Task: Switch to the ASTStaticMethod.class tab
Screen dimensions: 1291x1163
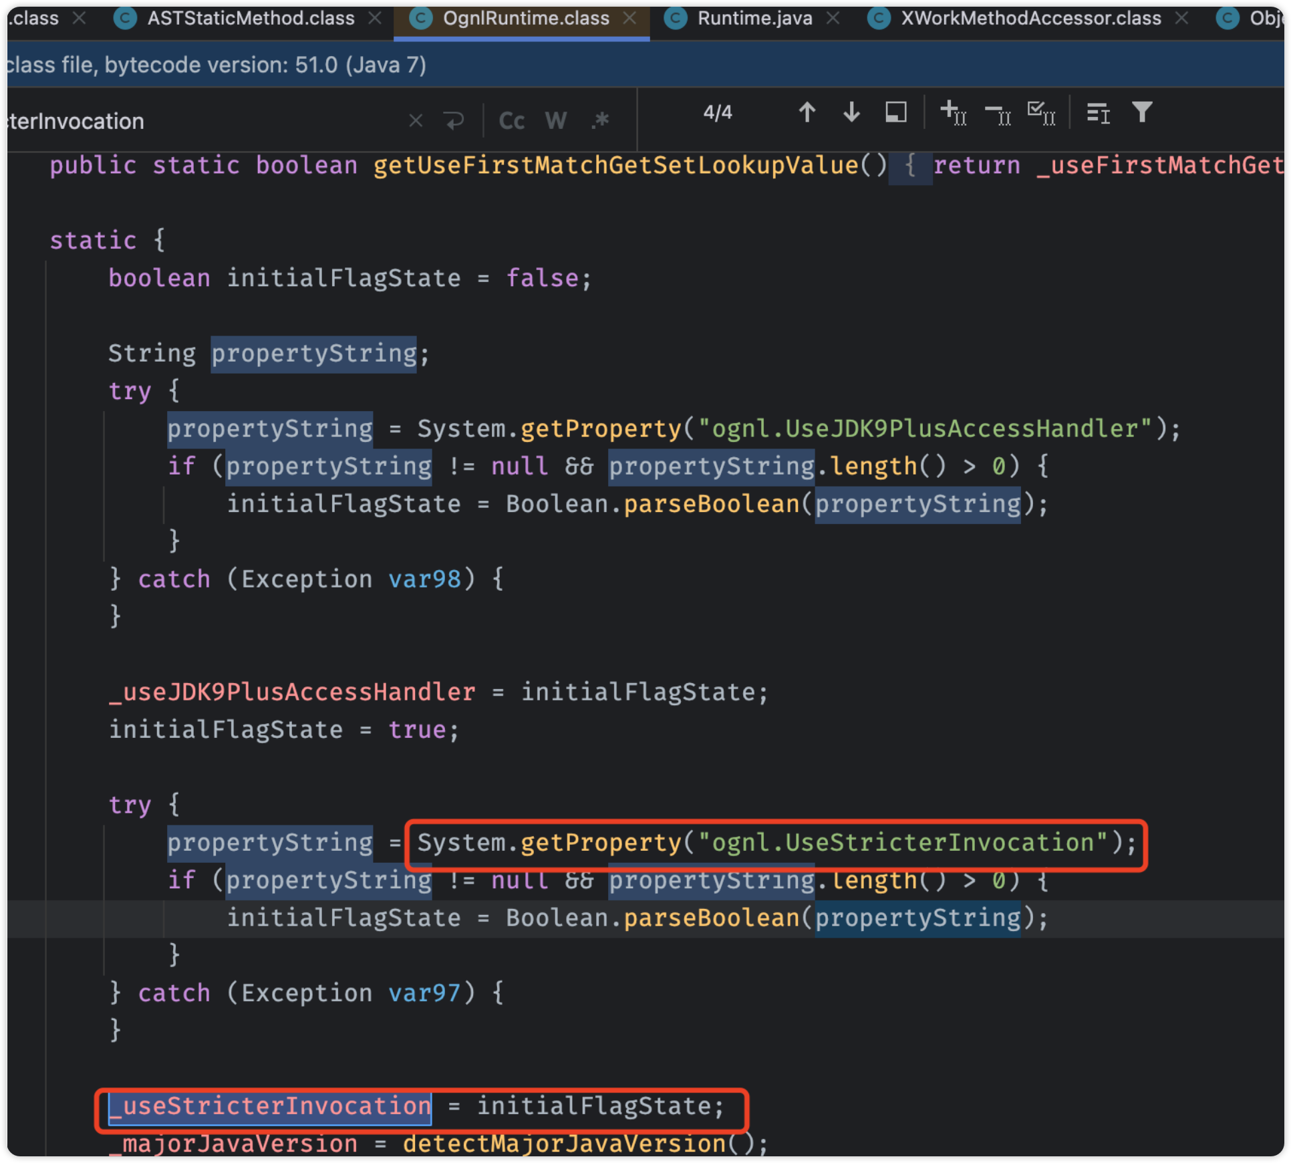Action: 251,19
